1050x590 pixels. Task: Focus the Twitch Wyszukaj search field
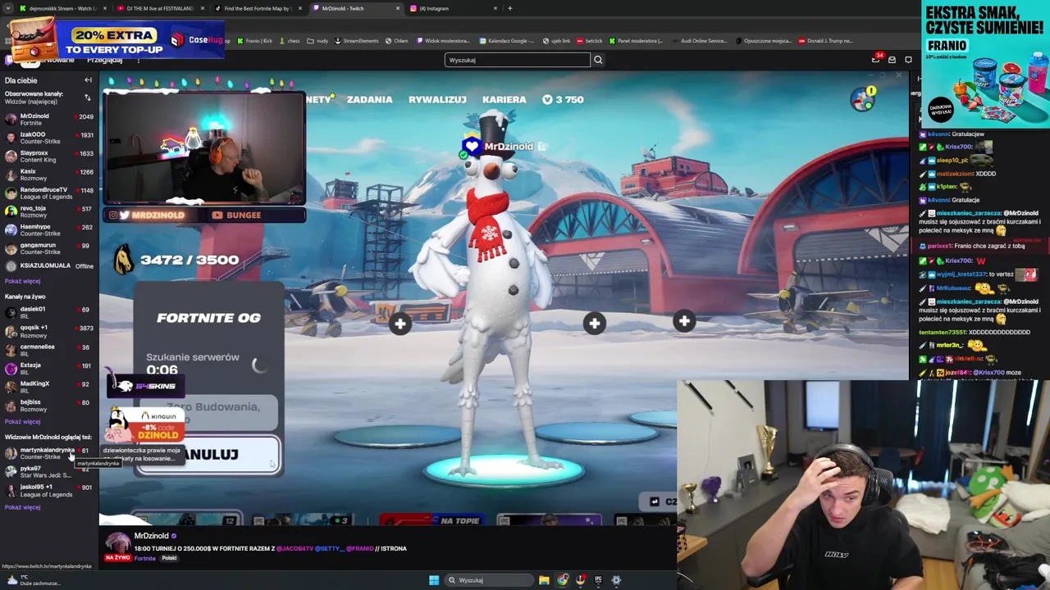pos(517,60)
